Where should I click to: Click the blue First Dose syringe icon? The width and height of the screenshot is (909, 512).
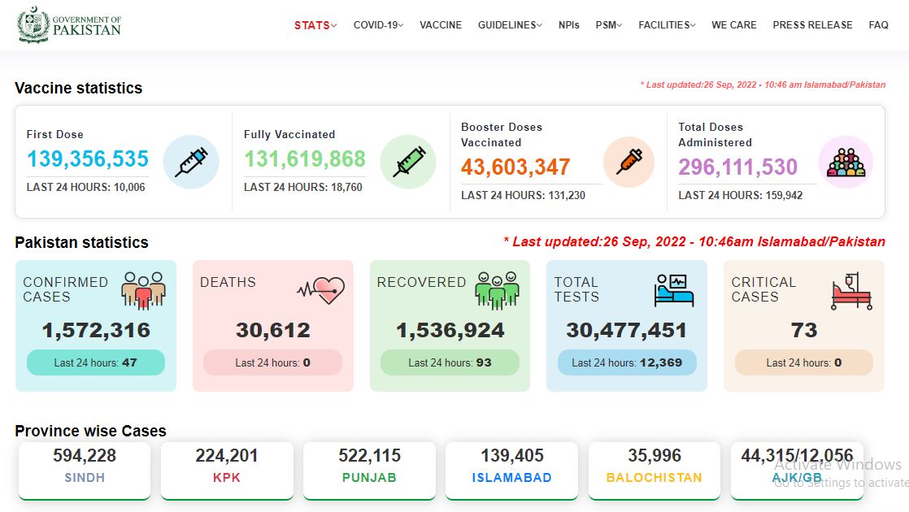point(191,162)
